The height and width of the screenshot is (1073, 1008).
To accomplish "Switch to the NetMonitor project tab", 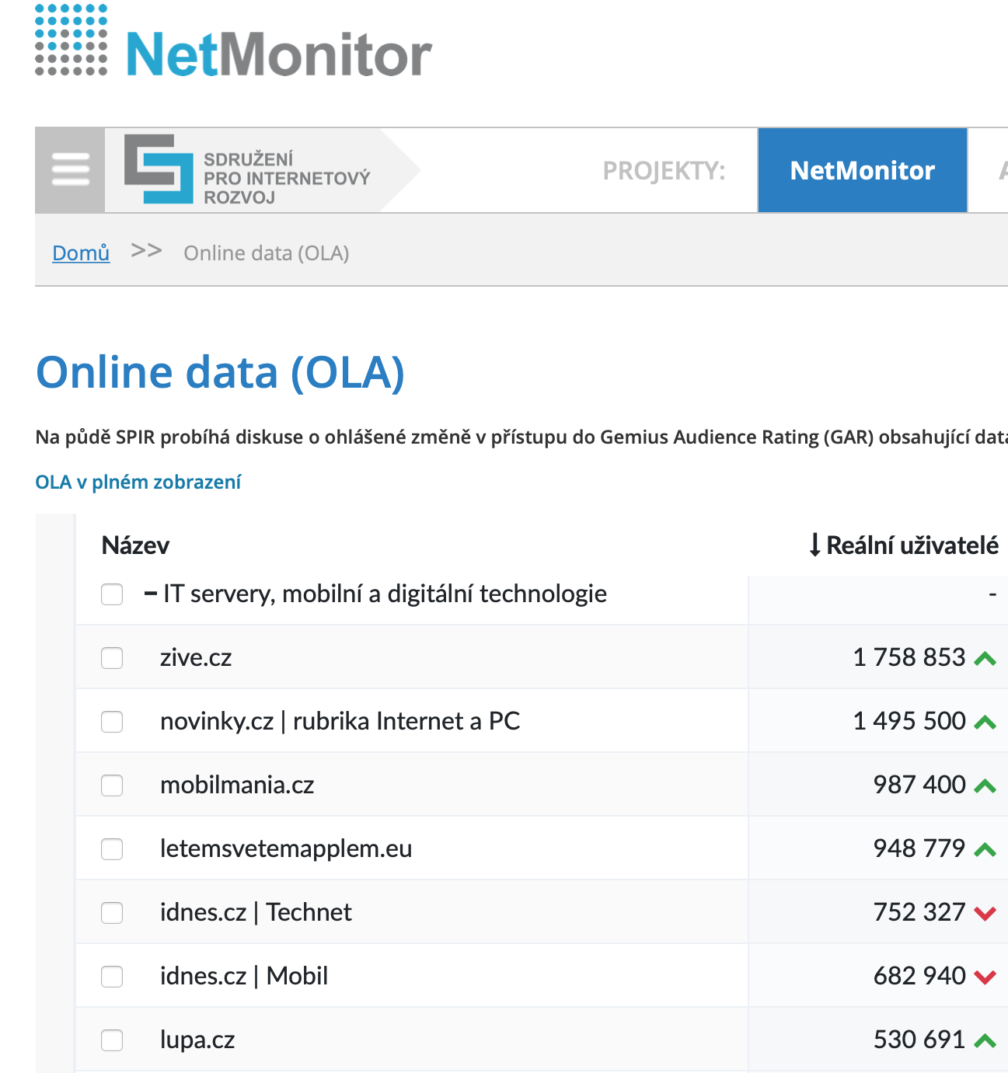I will (x=862, y=170).
